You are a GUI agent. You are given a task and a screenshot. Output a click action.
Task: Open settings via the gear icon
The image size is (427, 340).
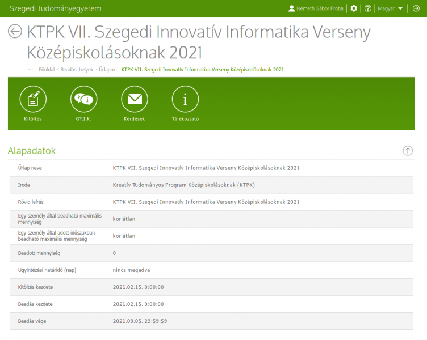point(354,8)
